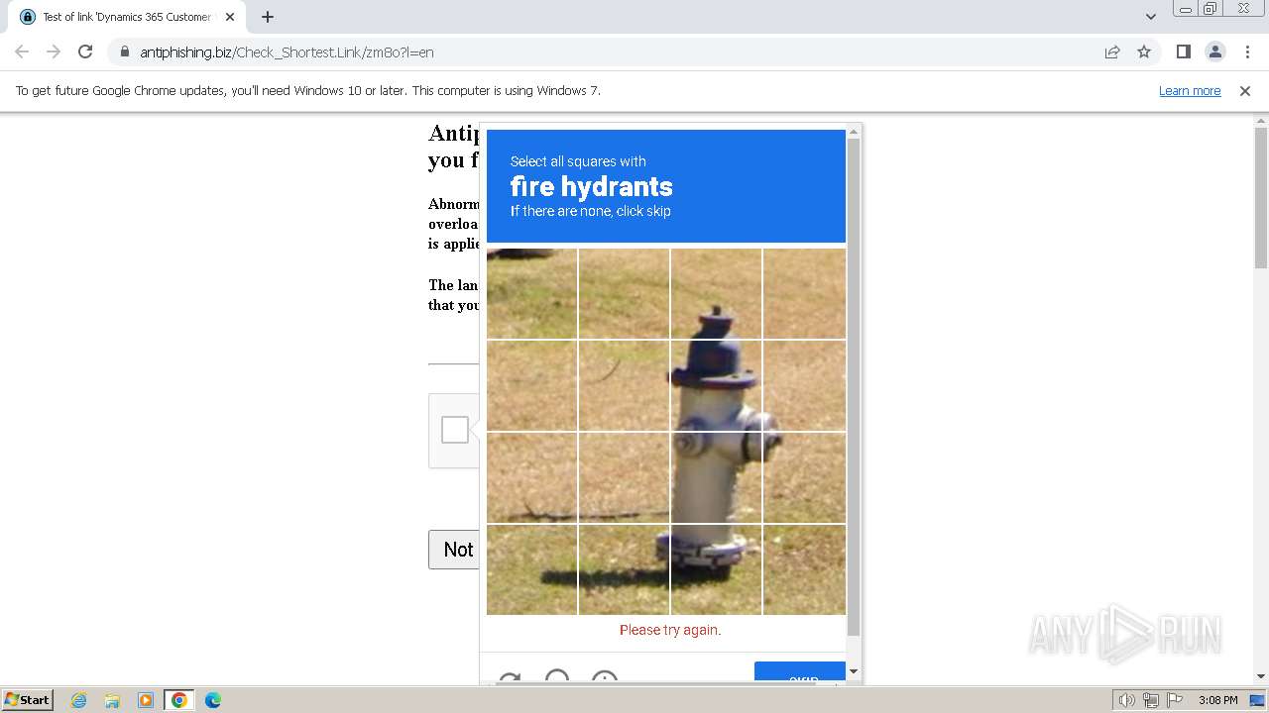
Task: Switch to the Chrome taskbar button
Action: click(x=179, y=700)
